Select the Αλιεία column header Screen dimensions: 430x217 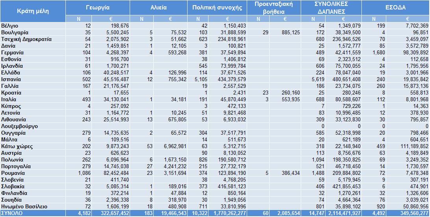(x=158, y=7)
